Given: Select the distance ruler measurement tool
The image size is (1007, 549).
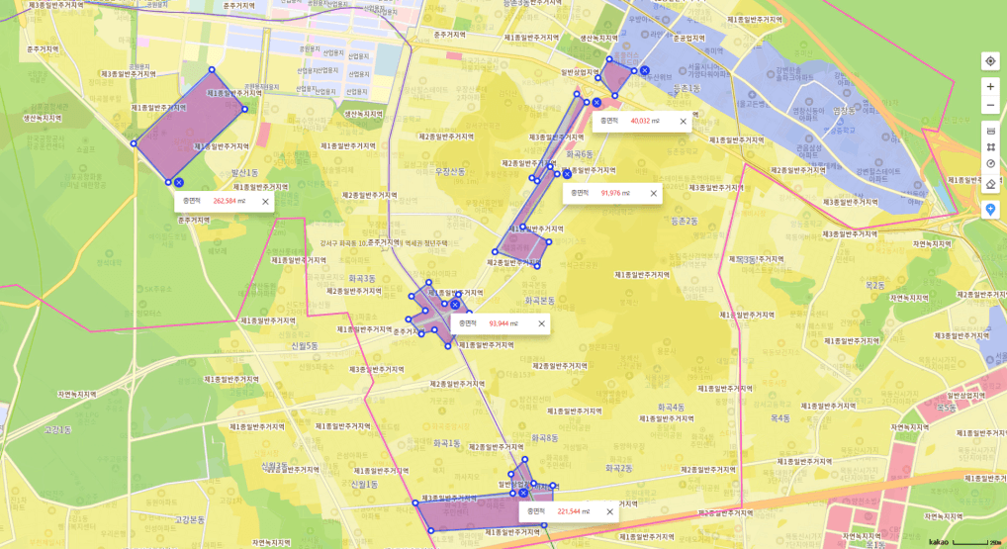Looking at the screenshot, I should pyautogui.click(x=990, y=131).
